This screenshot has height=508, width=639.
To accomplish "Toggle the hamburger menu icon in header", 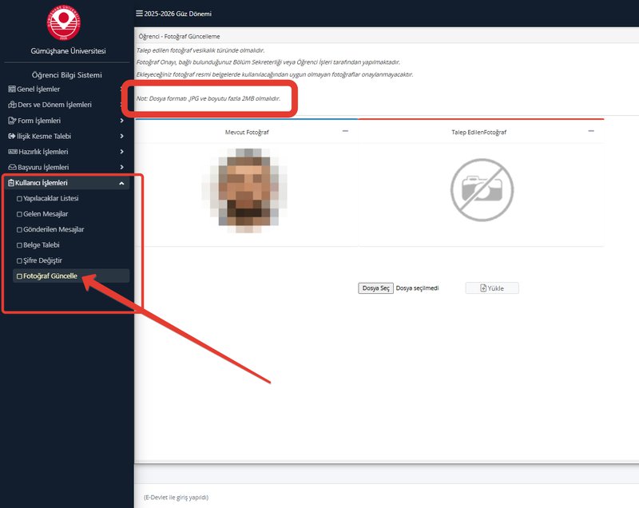I will [140, 14].
